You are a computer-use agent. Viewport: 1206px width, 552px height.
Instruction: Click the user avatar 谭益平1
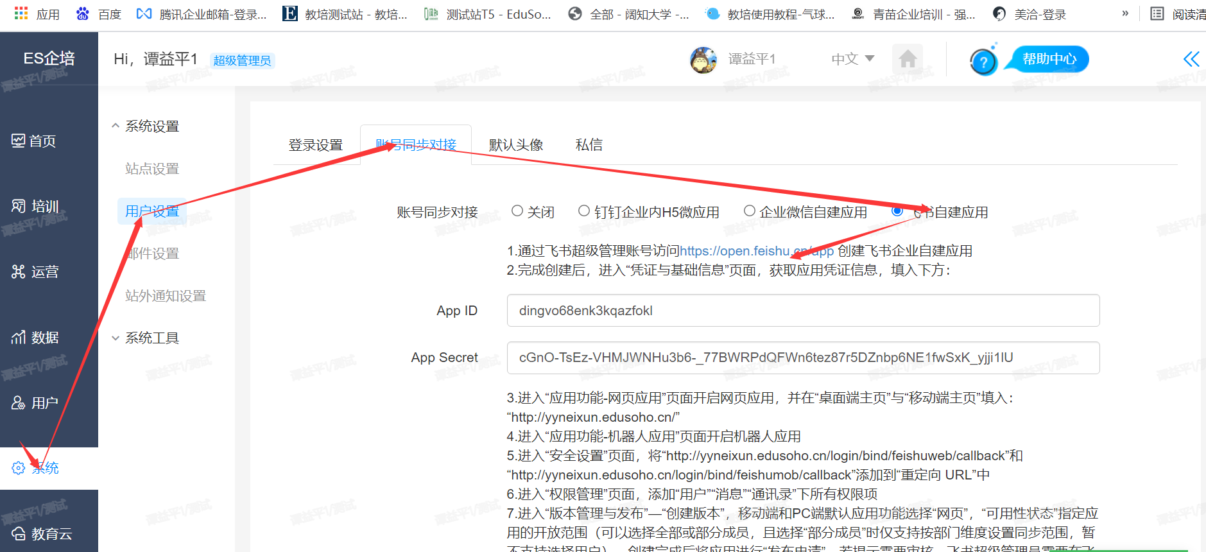(703, 60)
